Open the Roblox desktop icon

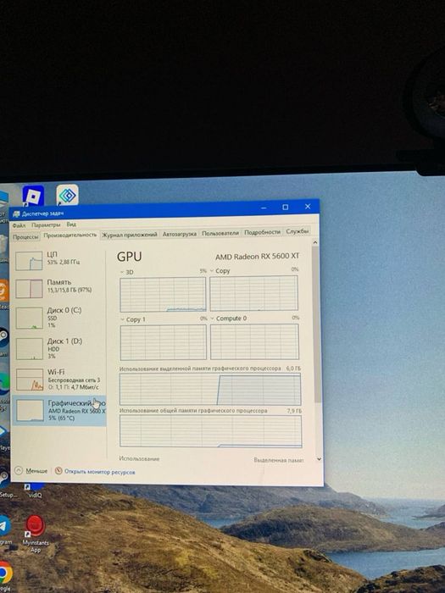[33, 197]
